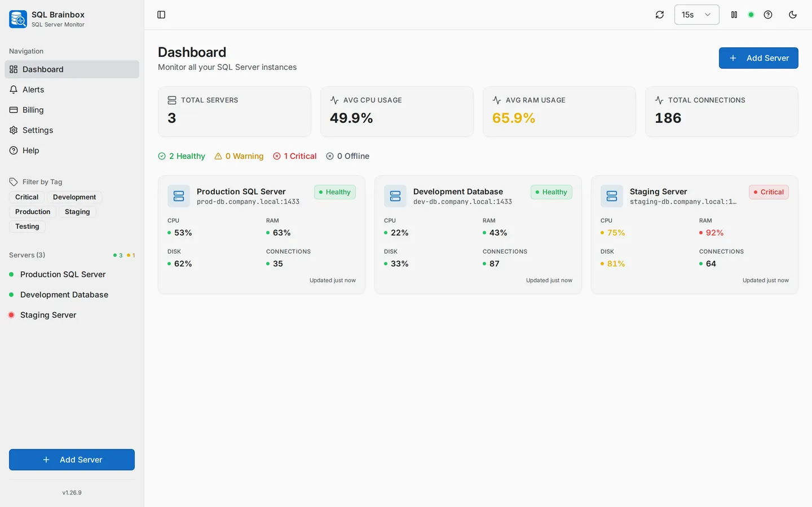Switch to dark mode with moon icon
The image size is (812, 507).
793,15
